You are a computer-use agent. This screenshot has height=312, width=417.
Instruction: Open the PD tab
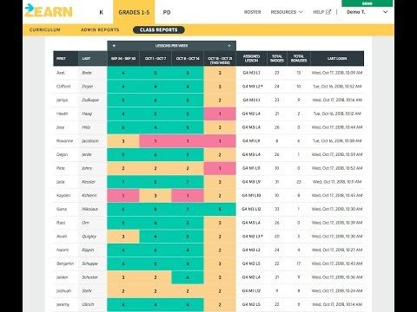pos(167,12)
